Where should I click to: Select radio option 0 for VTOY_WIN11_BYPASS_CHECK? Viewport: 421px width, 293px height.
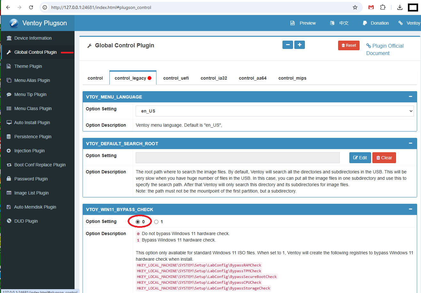click(138, 222)
